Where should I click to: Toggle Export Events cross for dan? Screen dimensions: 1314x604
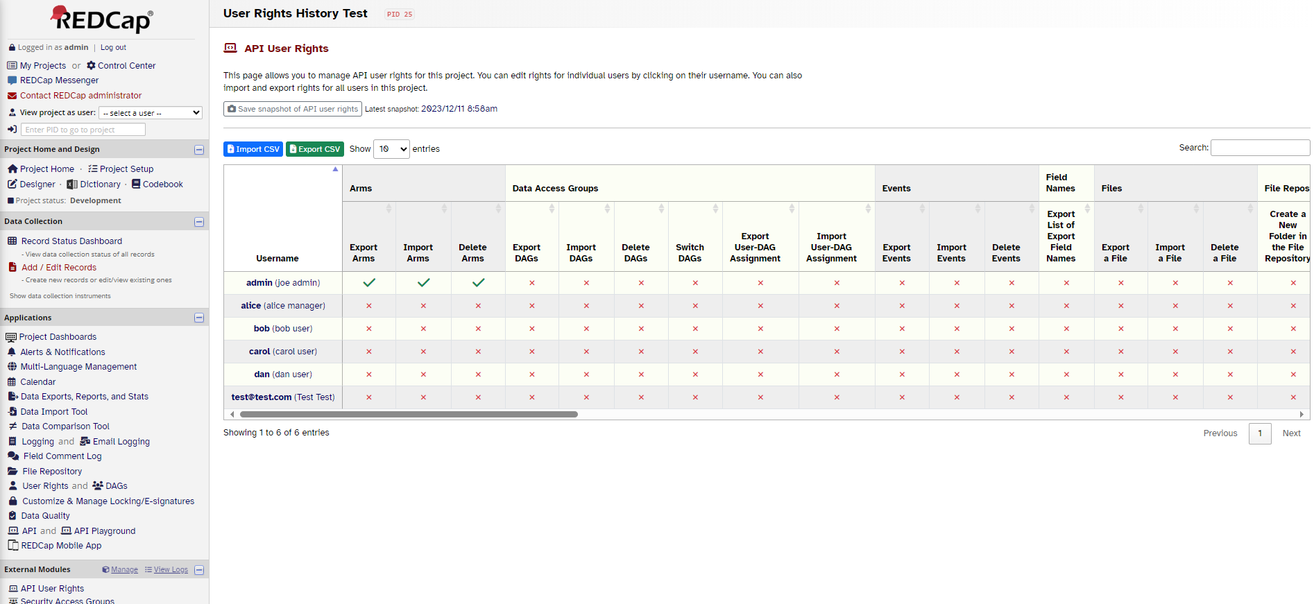coord(902,374)
